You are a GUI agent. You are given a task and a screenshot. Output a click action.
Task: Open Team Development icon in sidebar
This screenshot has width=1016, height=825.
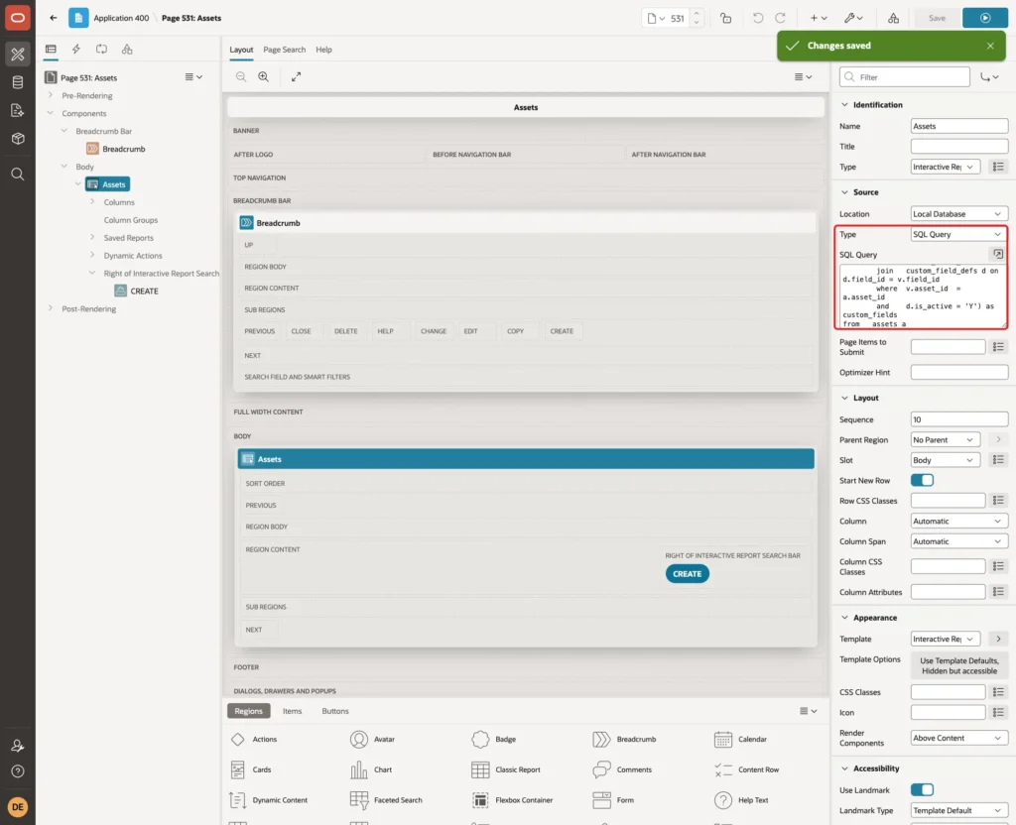pyautogui.click(x=18, y=111)
